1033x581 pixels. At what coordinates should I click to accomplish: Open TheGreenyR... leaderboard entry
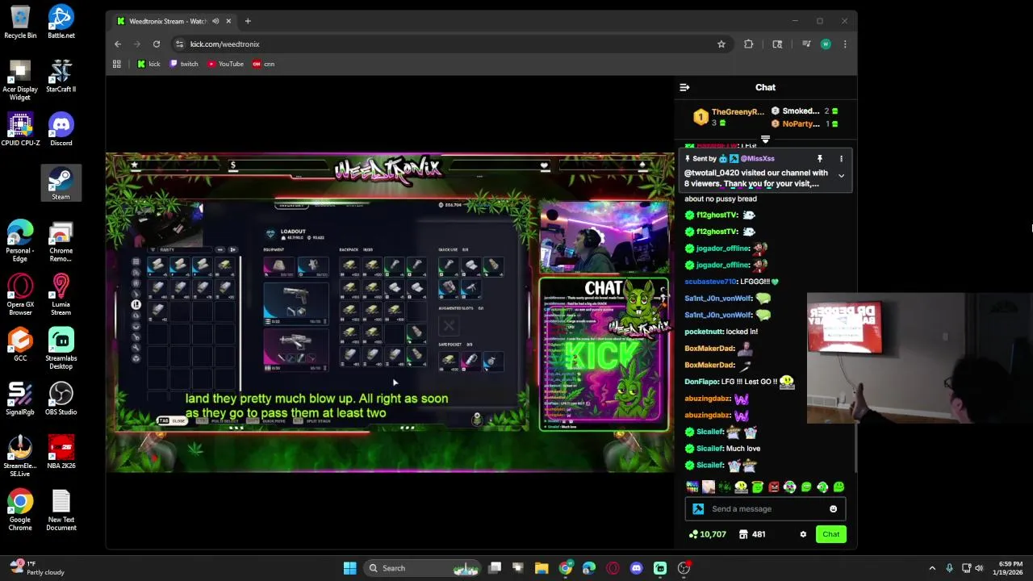pyautogui.click(x=738, y=112)
